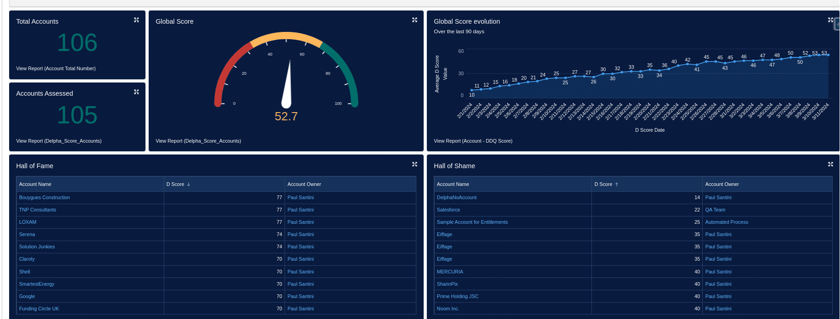This screenshot has width=840, height=319.
Task: Expand the Total Accounts widget
Action: pos(136,20)
